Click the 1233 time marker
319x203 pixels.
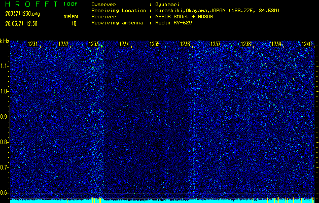[x=94, y=45]
